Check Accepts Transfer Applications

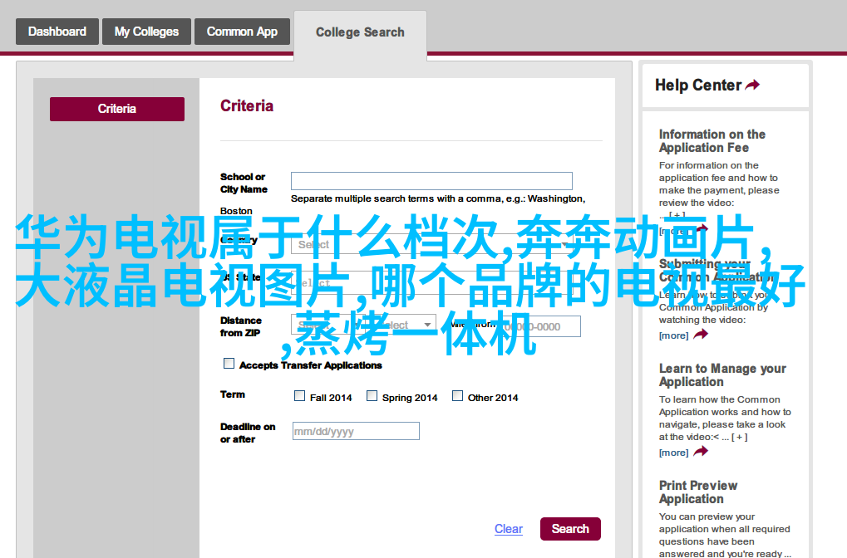(x=229, y=364)
